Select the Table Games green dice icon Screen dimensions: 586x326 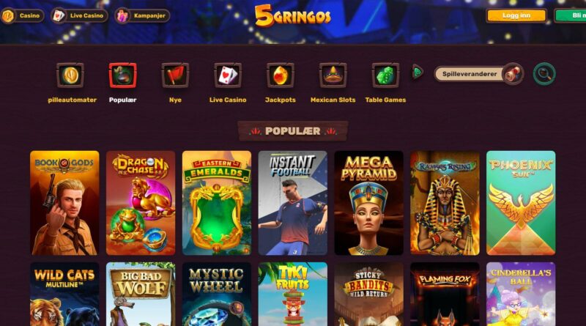click(x=385, y=75)
